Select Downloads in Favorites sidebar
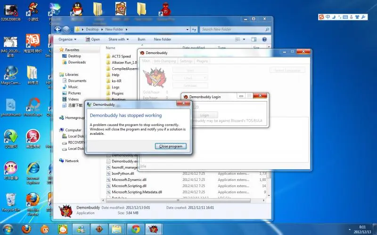377x235 pixels. [76, 62]
